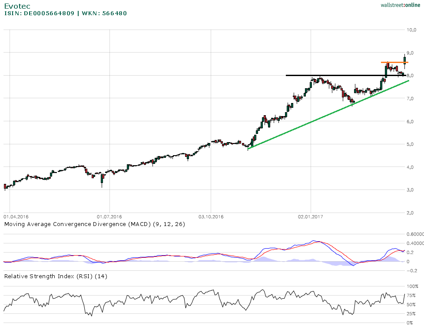Screen dimensions: 424x326
Task: Click the 7,0 price axis label
Action: coord(410,99)
